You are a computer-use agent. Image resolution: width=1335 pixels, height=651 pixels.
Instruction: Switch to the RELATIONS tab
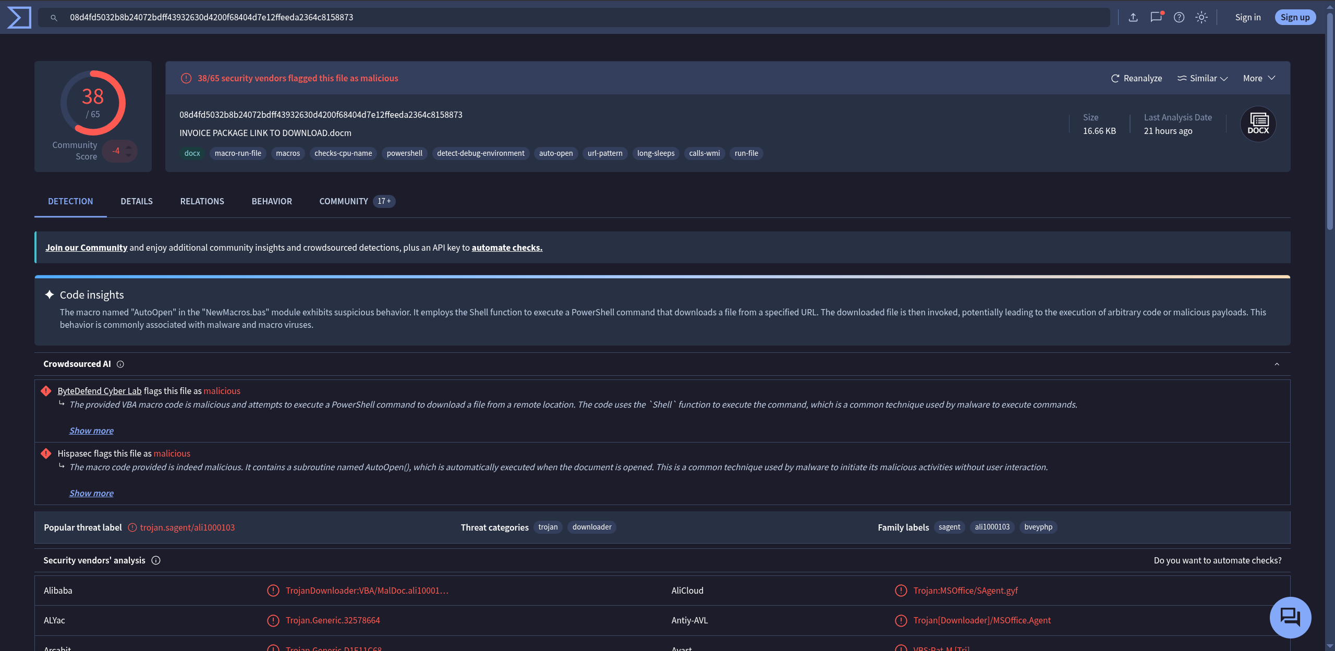pyautogui.click(x=202, y=201)
